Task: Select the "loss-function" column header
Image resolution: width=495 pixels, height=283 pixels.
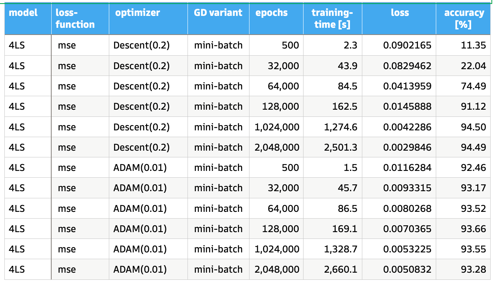Action: 75,19
